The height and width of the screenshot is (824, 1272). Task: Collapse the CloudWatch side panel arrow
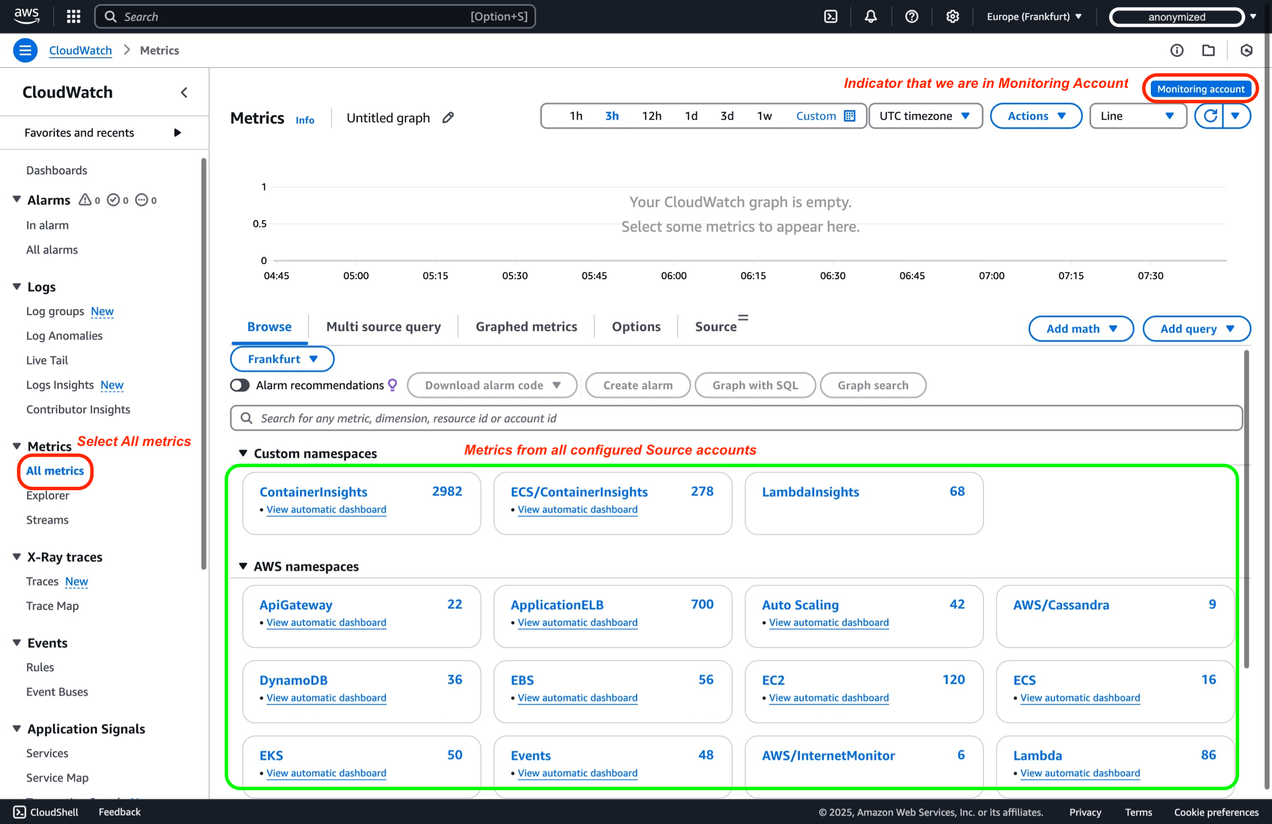[x=184, y=92]
